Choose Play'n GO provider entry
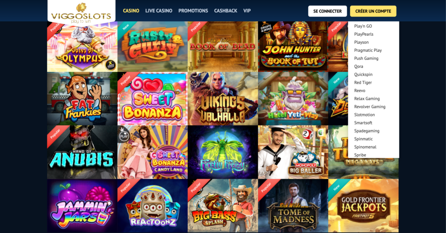 coord(363,26)
